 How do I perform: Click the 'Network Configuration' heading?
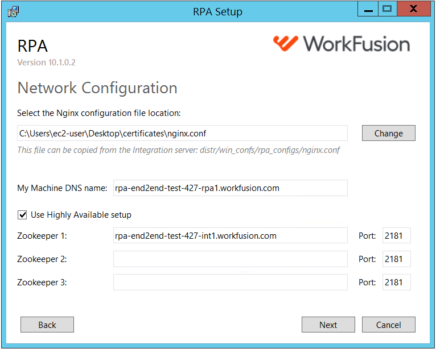point(97,88)
